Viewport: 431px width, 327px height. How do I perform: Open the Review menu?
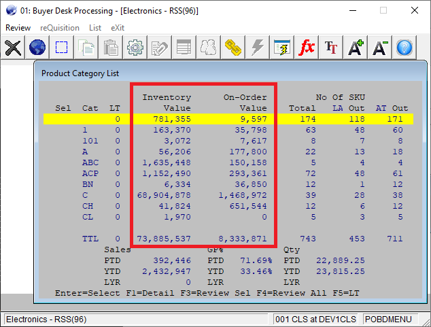[x=18, y=28]
